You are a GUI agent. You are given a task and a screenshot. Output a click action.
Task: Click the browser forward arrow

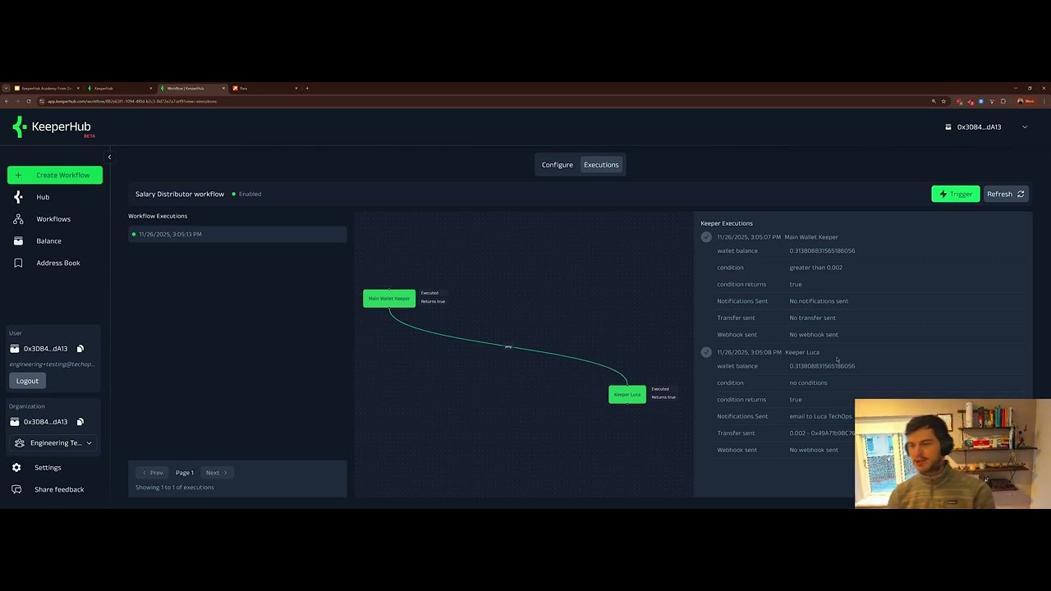tap(17, 101)
